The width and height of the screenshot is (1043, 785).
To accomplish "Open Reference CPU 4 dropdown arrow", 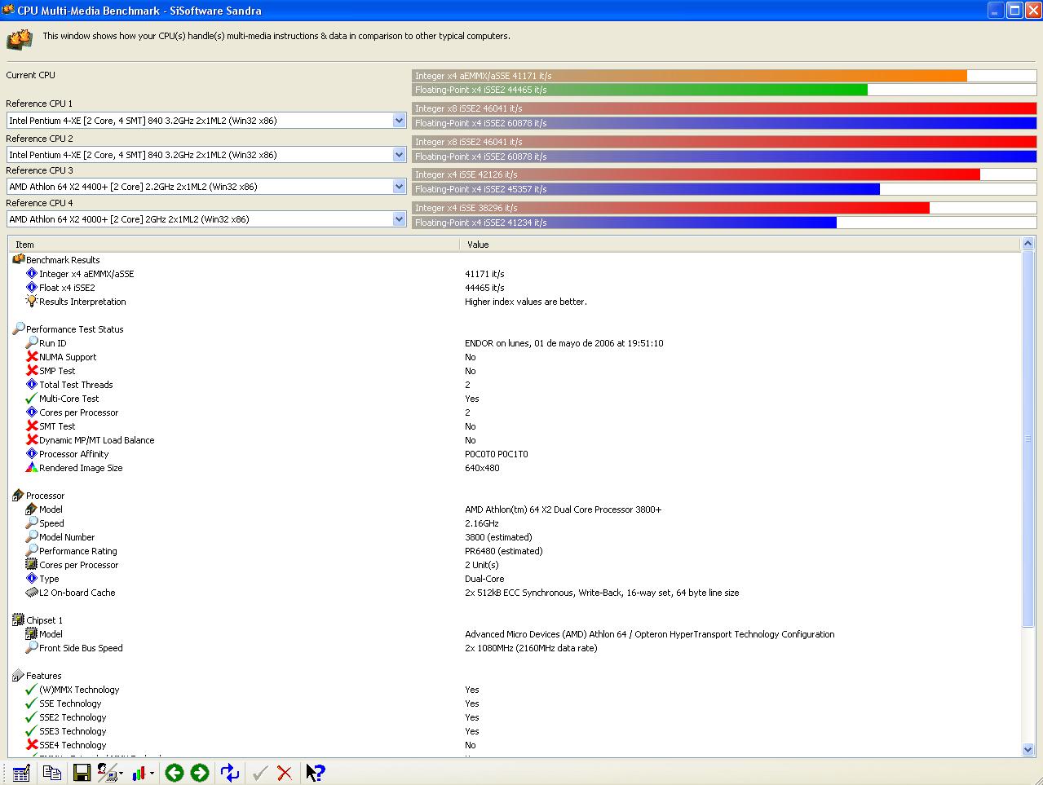I will pyautogui.click(x=399, y=219).
